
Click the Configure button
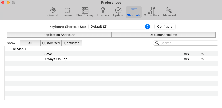pyautogui.click(x=165, y=27)
